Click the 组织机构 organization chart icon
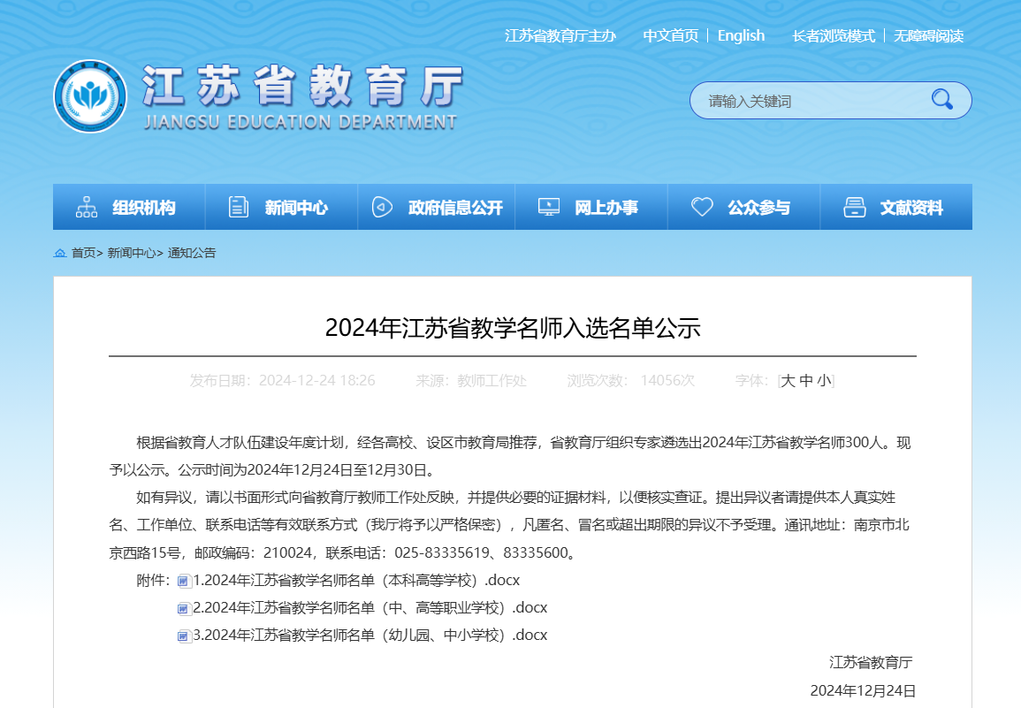Screen dimensions: 1021x708 click(87, 207)
